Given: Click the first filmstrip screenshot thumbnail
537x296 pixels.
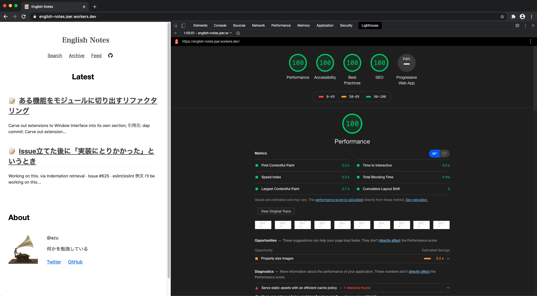Looking at the screenshot, I should coord(263,225).
